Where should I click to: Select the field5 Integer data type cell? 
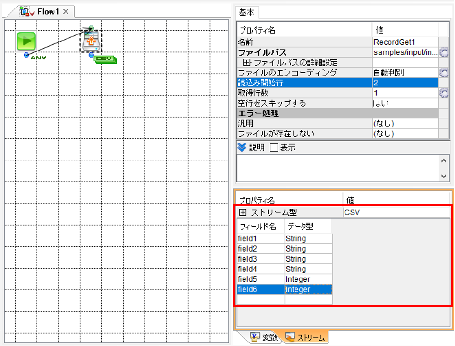coord(309,279)
